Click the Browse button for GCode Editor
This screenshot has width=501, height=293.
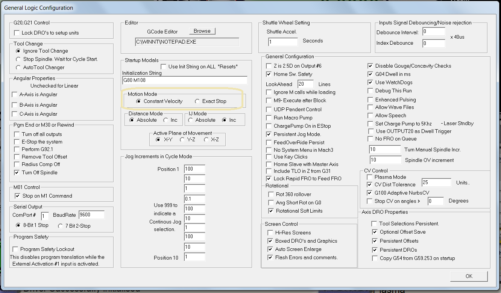(202, 31)
